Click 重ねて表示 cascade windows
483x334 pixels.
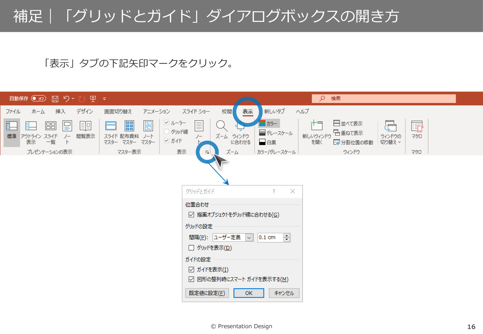click(x=348, y=133)
